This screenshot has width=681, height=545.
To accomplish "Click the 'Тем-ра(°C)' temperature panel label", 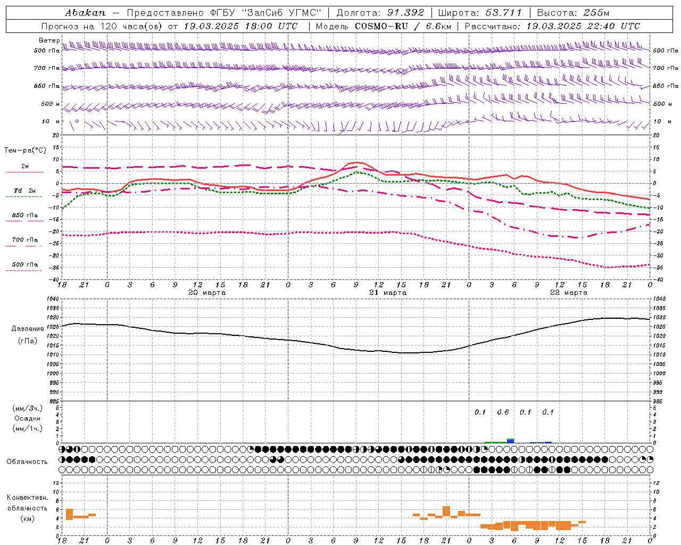I will pos(25,151).
